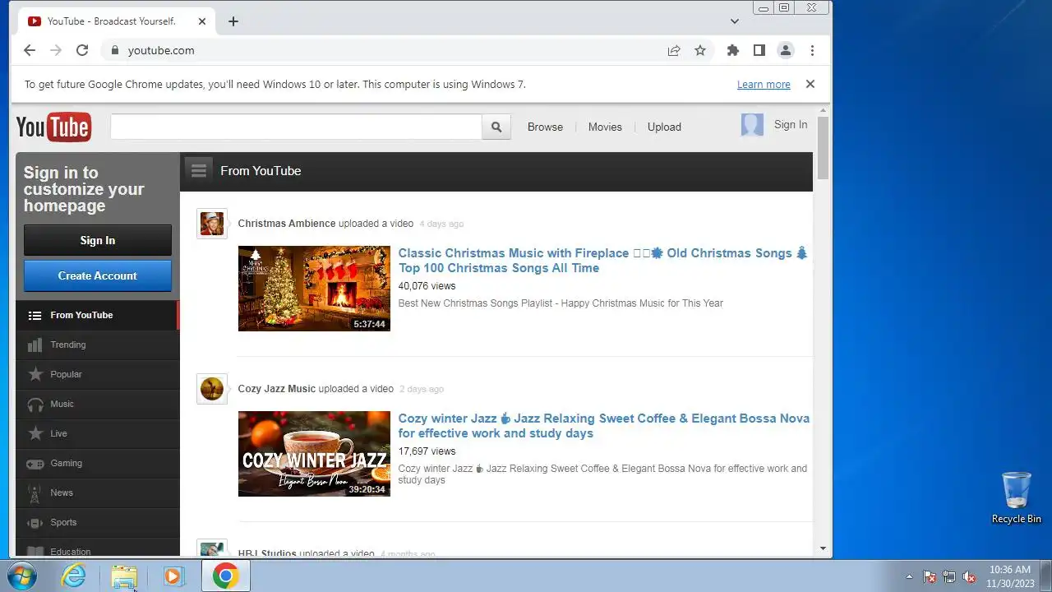Open Cozy winter Jazz video title link
The height and width of the screenshot is (592, 1052).
(604, 426)
